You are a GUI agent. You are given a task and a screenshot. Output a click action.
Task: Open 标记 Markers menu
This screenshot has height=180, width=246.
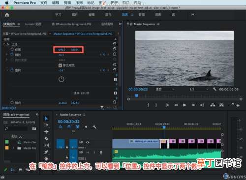pyautogui.click(x=91, y=2)
